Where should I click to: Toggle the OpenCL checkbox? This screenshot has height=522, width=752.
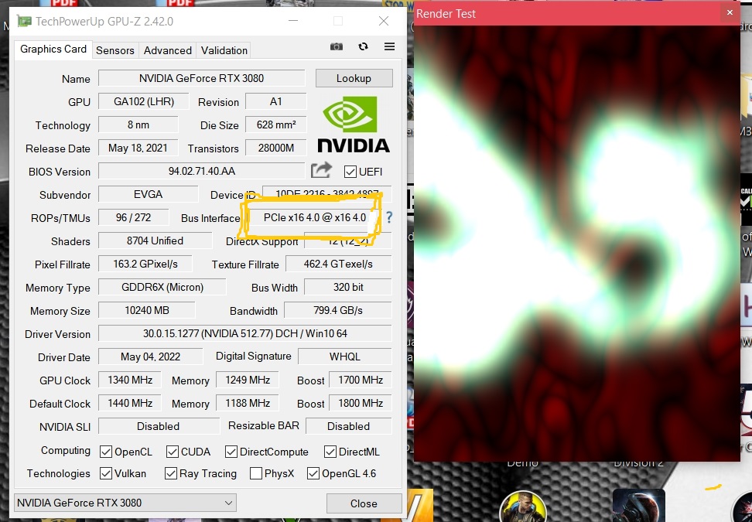106,452
